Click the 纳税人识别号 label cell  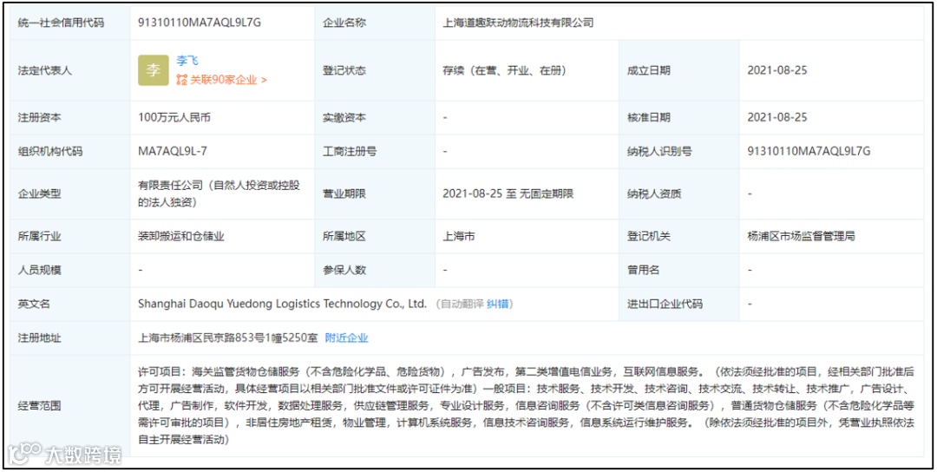[679, 152]
